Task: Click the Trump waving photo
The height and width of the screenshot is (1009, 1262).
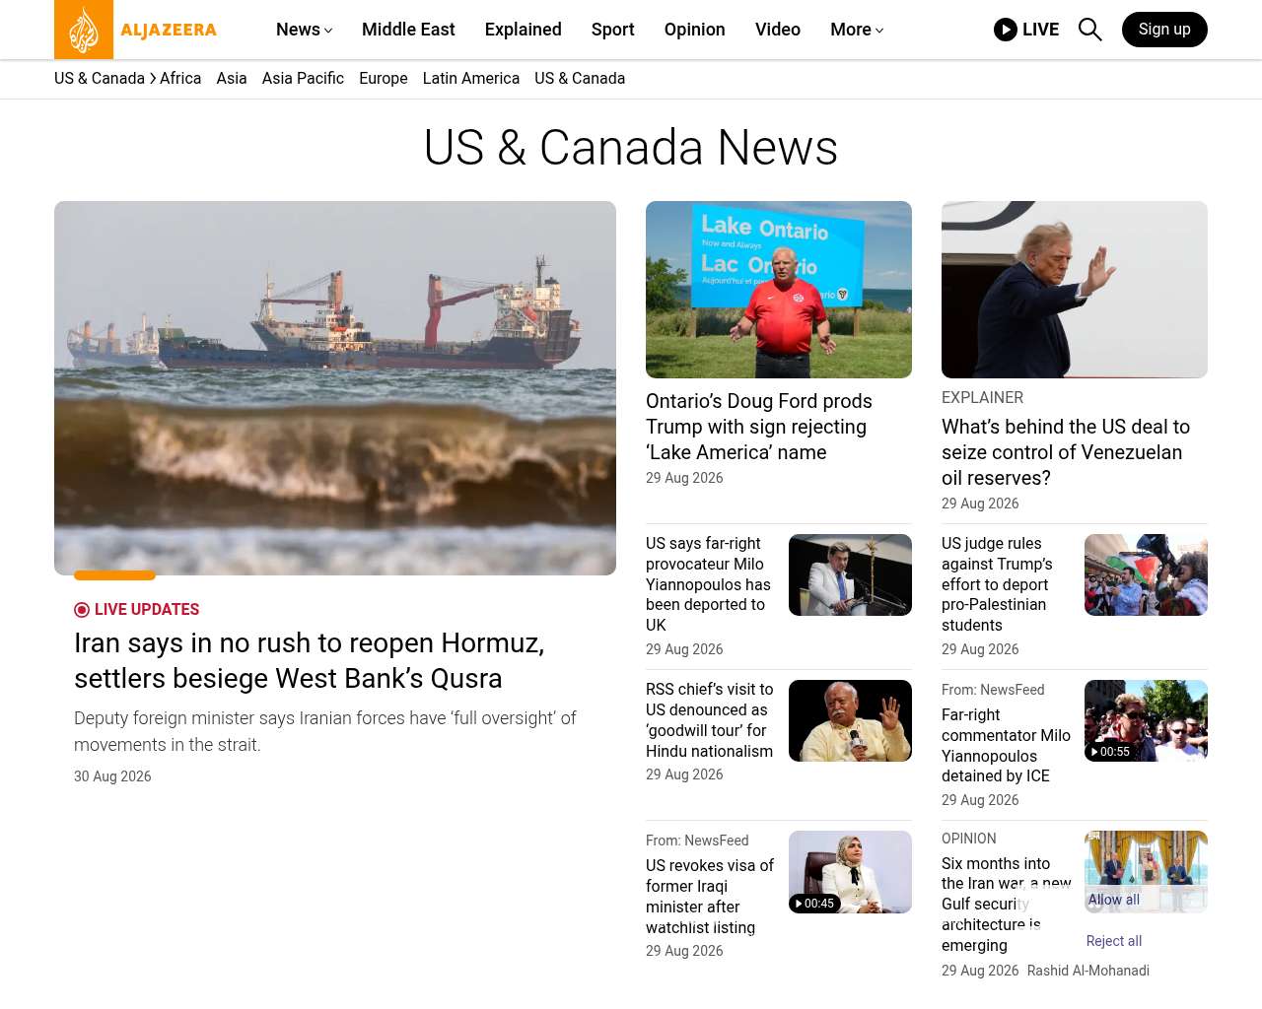Action: 1075,290
